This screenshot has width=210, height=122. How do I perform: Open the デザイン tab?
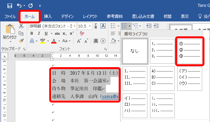(x=67, y=17)
